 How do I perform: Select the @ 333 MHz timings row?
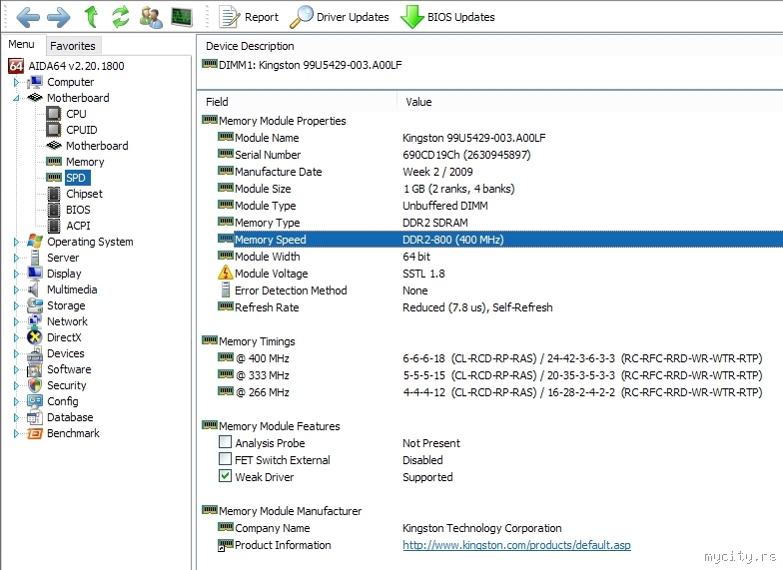pyautogui.click(x=499, y=375)
